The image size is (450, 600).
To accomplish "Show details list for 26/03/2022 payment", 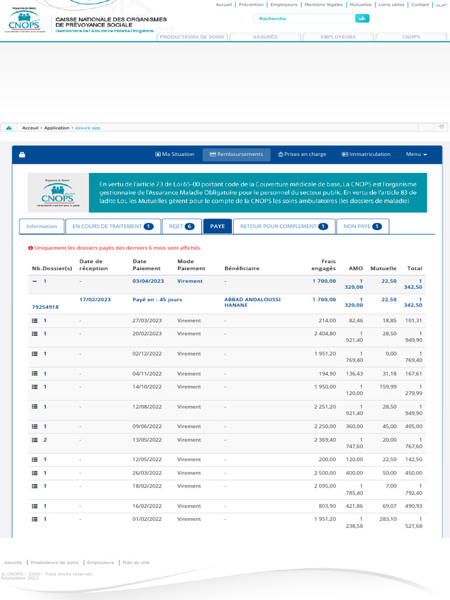I will pyautogui.click(x=35, y=473).
